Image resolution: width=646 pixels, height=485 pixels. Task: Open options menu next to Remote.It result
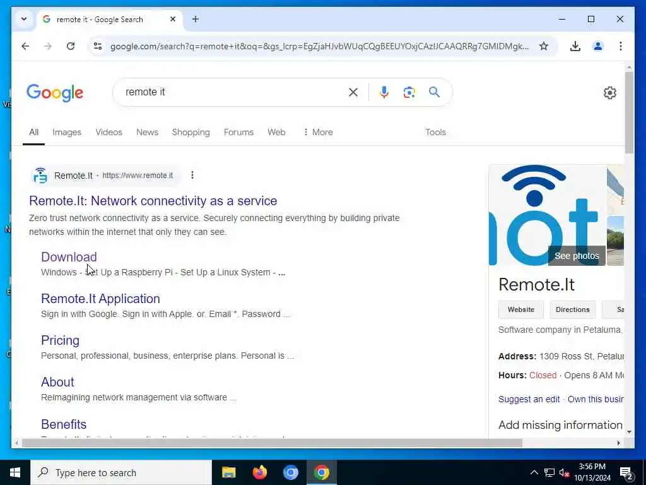pyautogui.click(x=192, y=176)
